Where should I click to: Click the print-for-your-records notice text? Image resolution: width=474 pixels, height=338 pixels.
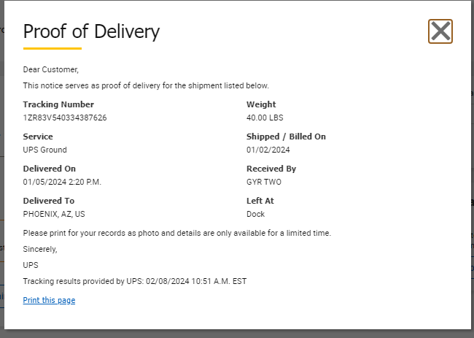coord(177,233)
